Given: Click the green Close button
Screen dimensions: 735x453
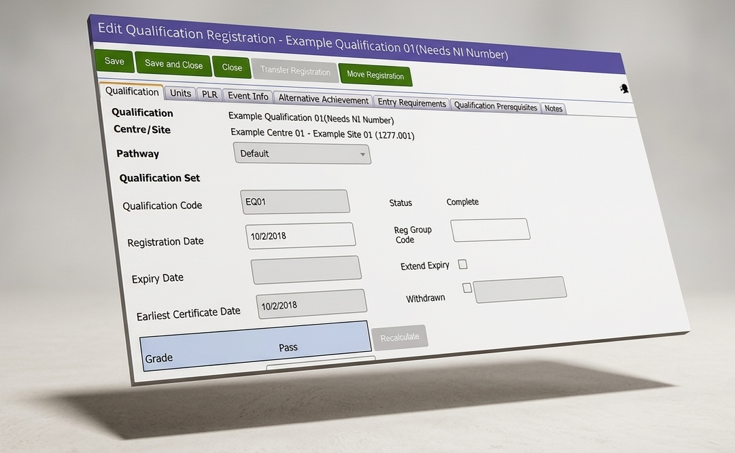Looking at the screenshot, I should point(232,67).
